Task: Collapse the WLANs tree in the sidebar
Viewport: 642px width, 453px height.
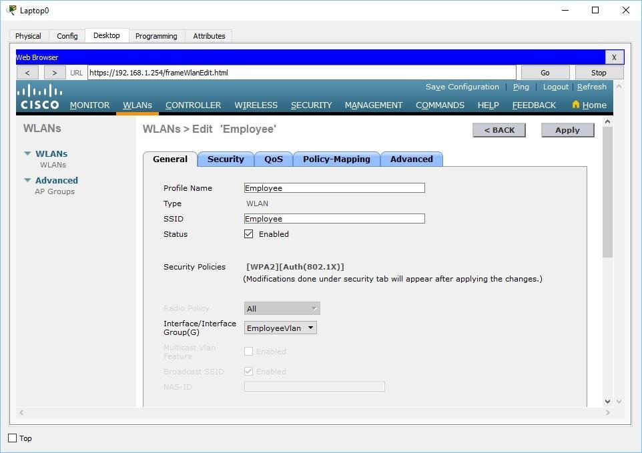Action: [x=26, y=153]
